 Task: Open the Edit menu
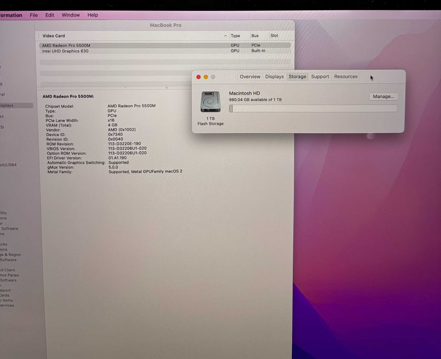(x=50, y=15)
